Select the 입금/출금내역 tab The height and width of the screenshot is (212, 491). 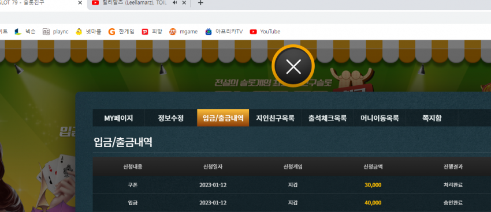[223, 118]
